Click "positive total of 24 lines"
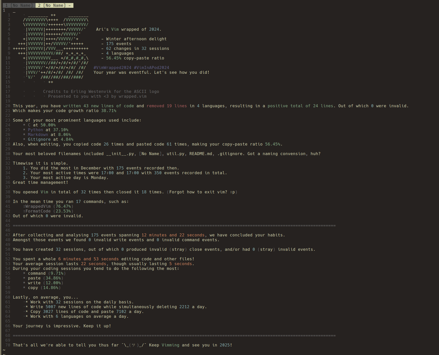Image resolution: width=439 pixels, height=355 pixels. tap(300, 106)
